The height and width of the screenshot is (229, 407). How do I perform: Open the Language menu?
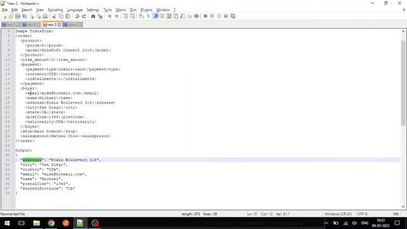click(x=75, y=10)
